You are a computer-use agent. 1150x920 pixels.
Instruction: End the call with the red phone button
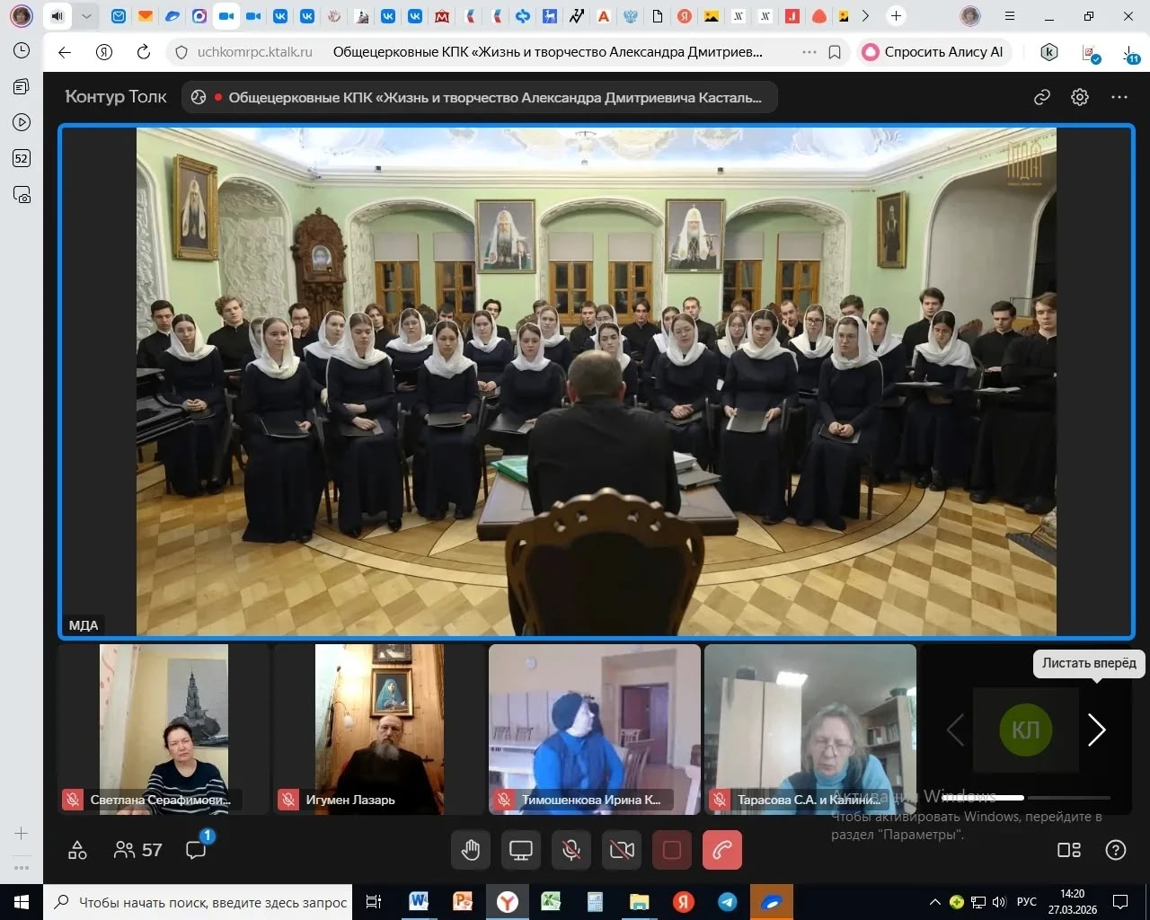[x=722, y=850]
